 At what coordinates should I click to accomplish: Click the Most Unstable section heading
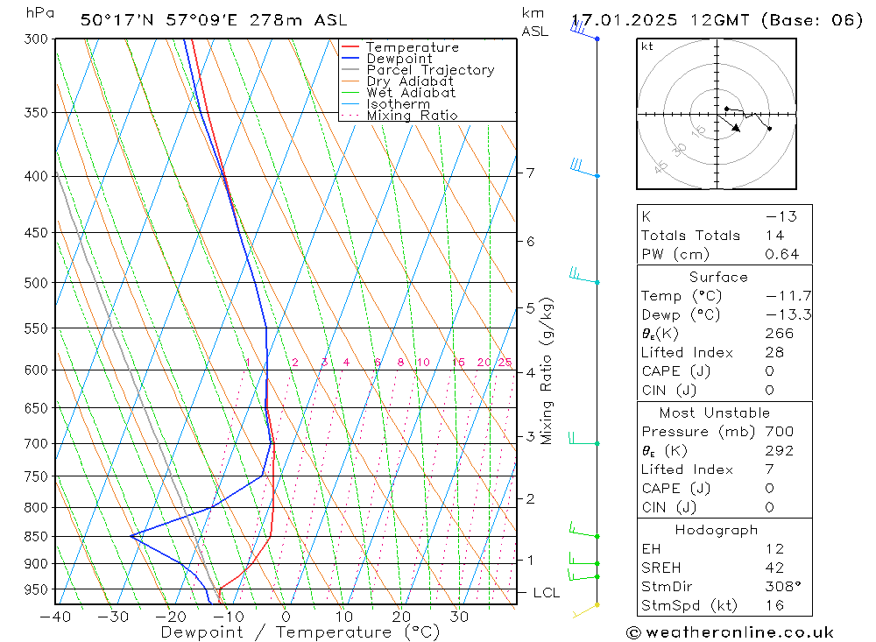pyautogui.click(x=715, y=413)
